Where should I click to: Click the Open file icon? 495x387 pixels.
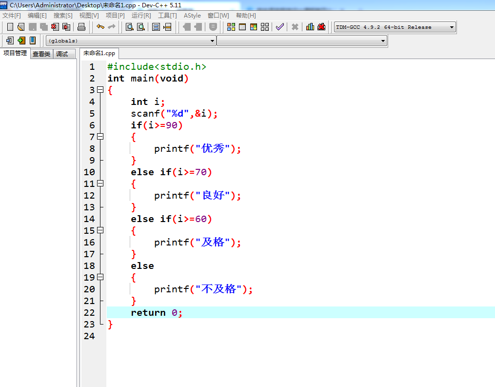pyautogui.click(x=21, y=27)
